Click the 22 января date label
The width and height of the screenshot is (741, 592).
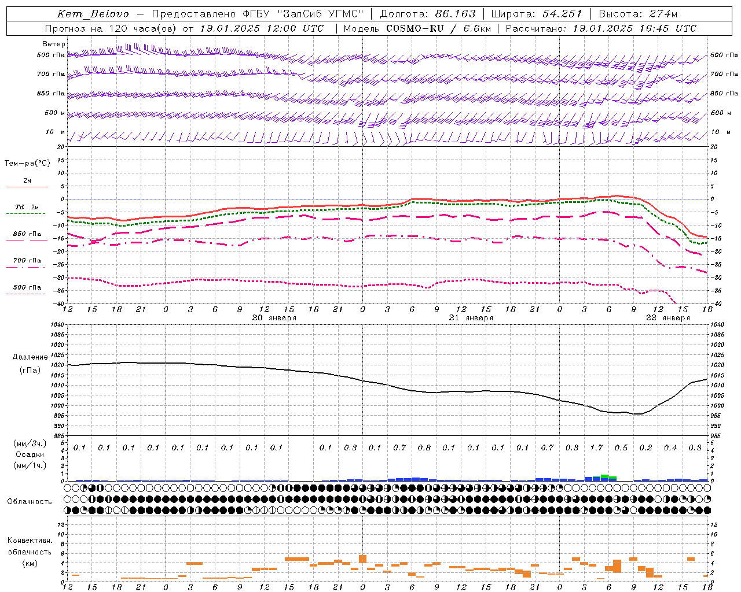point(668,318)
